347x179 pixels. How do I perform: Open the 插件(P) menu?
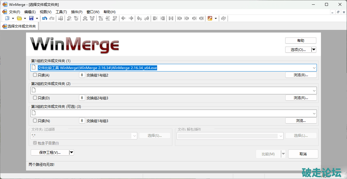point(77,12)
